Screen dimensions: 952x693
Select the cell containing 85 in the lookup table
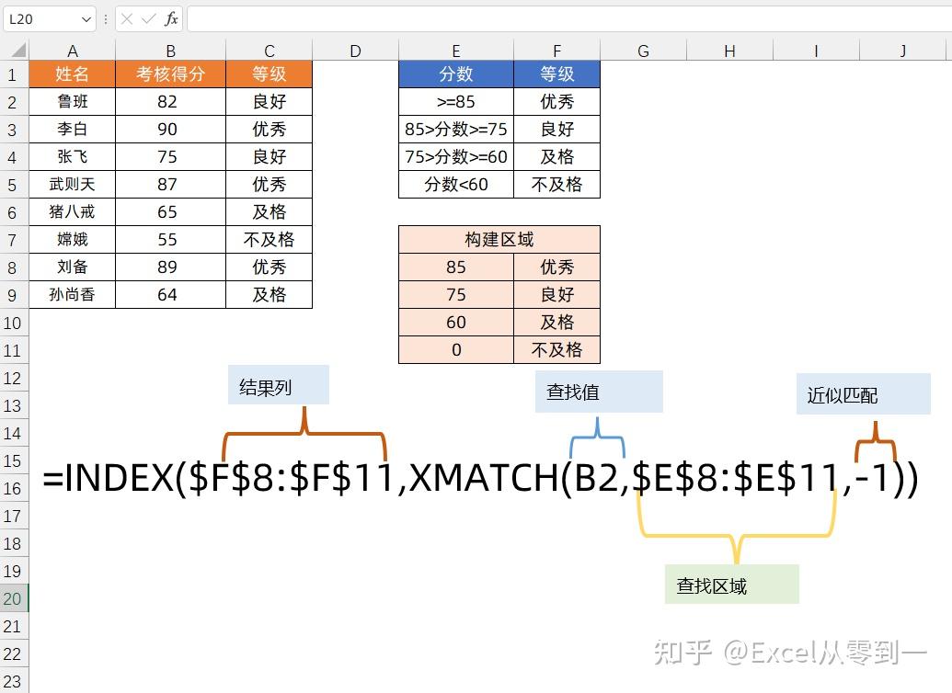(455, 267)
